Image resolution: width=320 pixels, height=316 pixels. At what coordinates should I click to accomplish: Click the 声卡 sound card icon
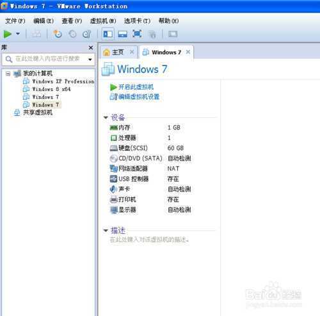coord(113,189)
